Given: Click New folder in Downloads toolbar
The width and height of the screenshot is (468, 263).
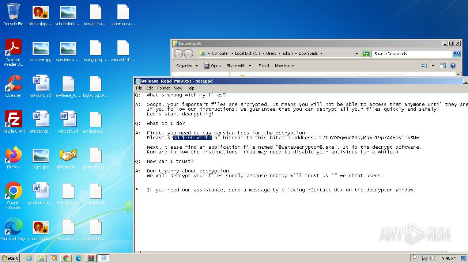Looking at the screenshot, I should click(284, 66).
